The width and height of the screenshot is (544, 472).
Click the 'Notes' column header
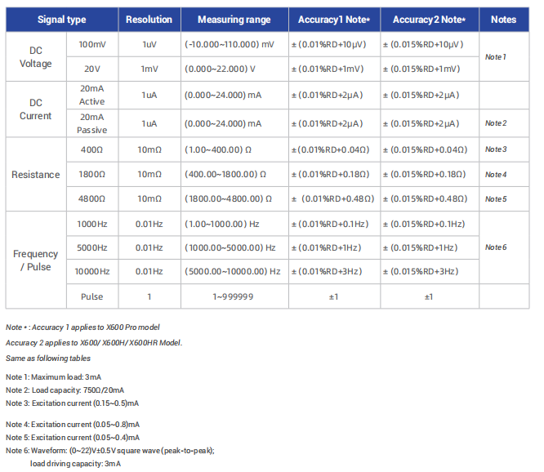[x=504, y=20]
